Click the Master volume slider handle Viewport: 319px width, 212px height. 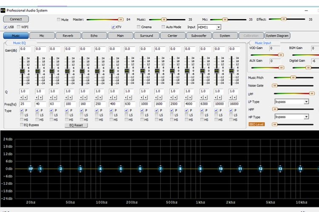click(x=121, y=20)
